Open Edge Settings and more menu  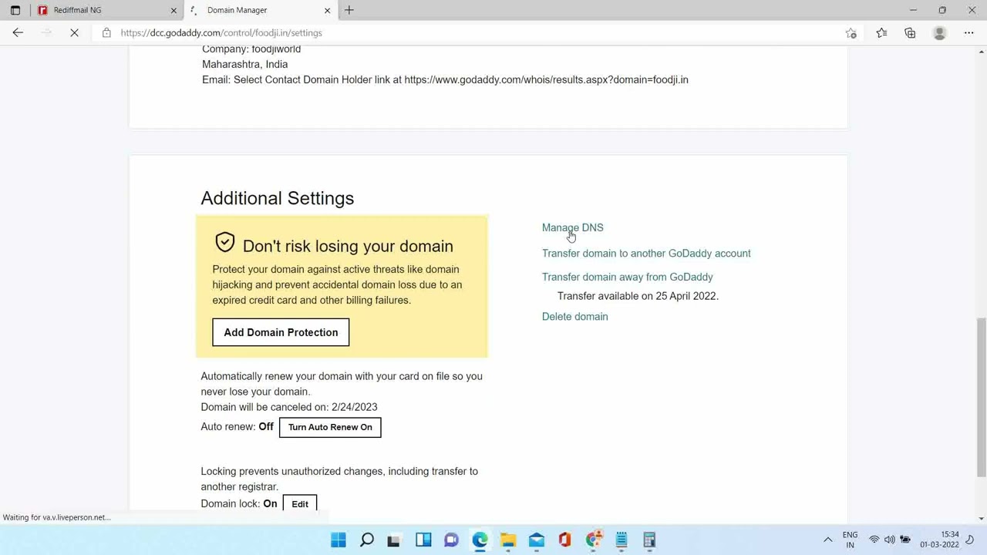pyautogui.click(x=968, y=32)
